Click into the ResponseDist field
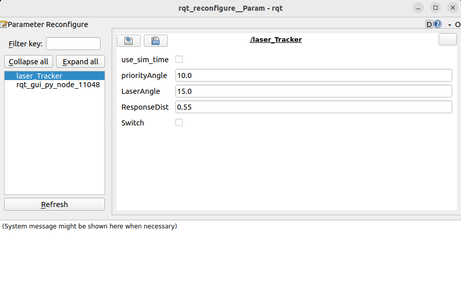Viewport: 461px width, 282px height. [314, 107]
